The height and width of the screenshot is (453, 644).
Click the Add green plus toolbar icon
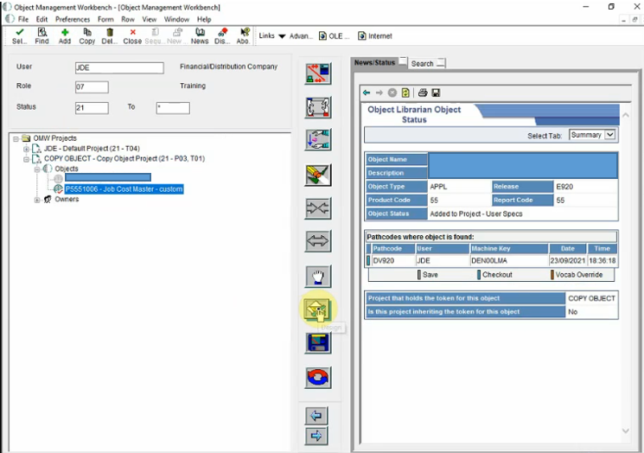[65, 35]
